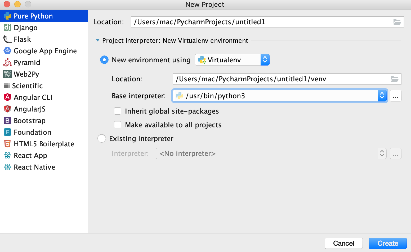Viewport: 411px width, 252px height.
Task: Click the Scientific project icon
Action: (x=7, y=86)
